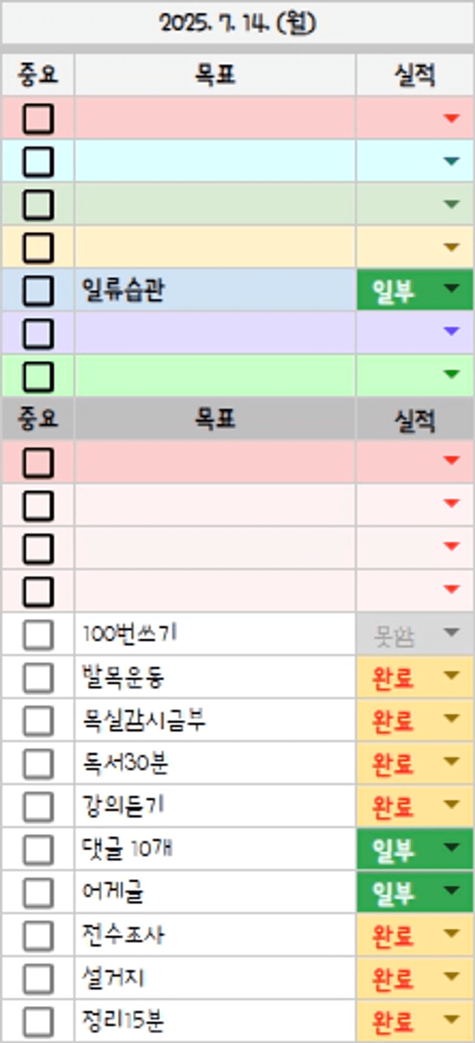The height and width of the screenshot is (1043, 475).
Task: Open status dropdown in top red row
Action: tap(452, 118)
